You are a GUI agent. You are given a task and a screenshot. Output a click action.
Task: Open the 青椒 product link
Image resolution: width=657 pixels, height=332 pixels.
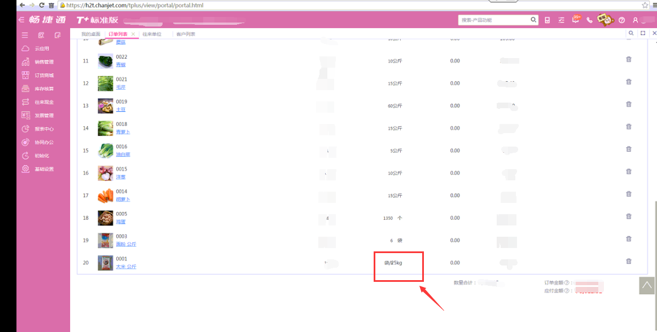121,65
